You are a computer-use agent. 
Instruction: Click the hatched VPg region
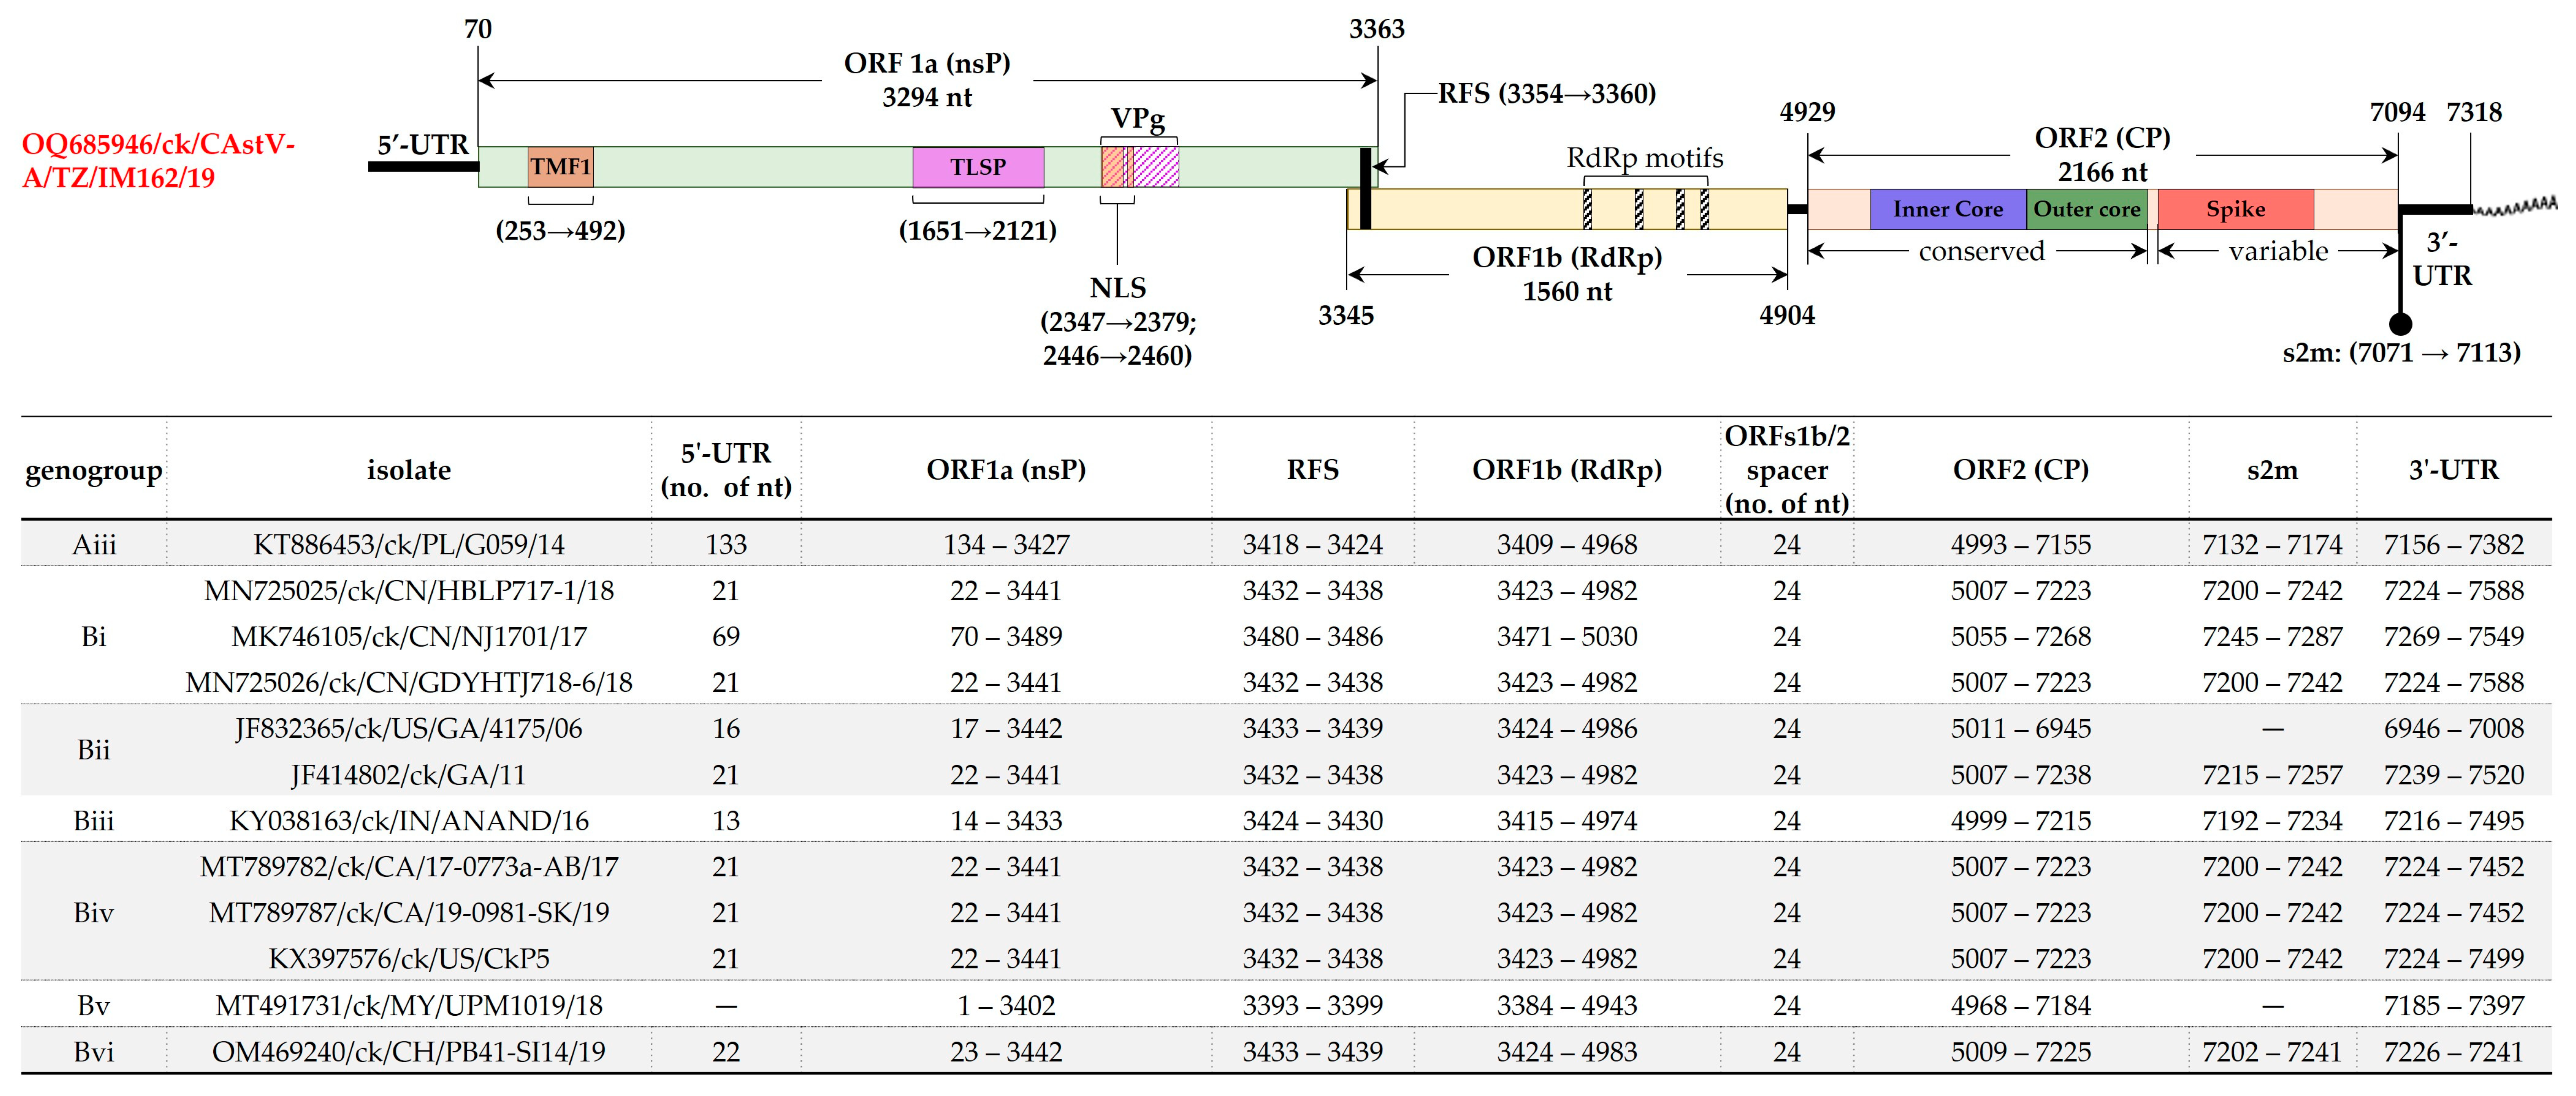(x=1140, y=167)
